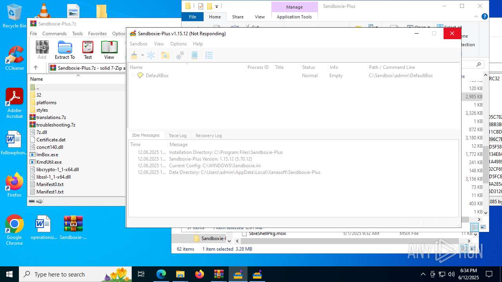
Task: Switch Explorer to details view
Action: (475, 227)
